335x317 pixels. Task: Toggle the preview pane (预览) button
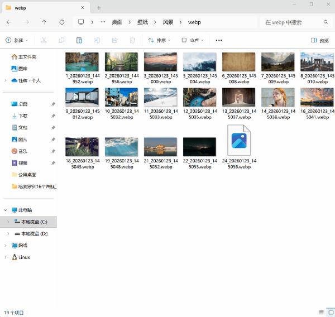coord(320,40)
